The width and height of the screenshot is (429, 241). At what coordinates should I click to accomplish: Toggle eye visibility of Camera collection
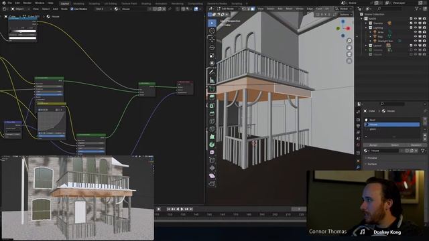click(416, 23)
